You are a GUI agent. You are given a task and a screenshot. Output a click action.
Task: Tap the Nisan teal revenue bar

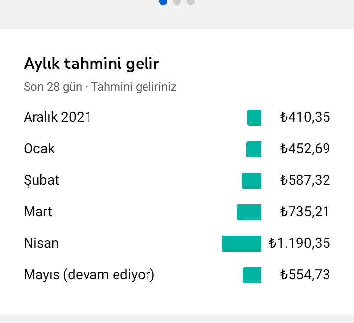241,244
